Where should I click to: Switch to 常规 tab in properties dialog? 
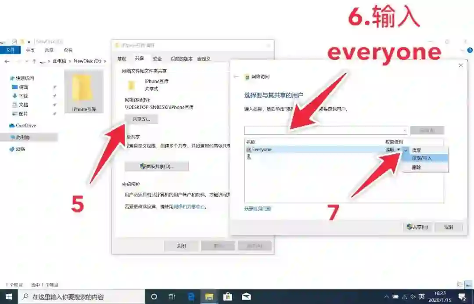tap(122, 59)
